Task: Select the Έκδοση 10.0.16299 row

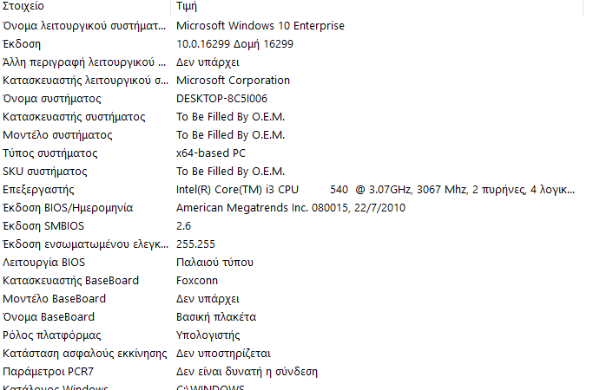Action: 291,44
